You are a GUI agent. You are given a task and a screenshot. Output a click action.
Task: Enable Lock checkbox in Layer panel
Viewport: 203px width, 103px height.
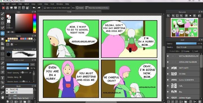tap(193, 51)
